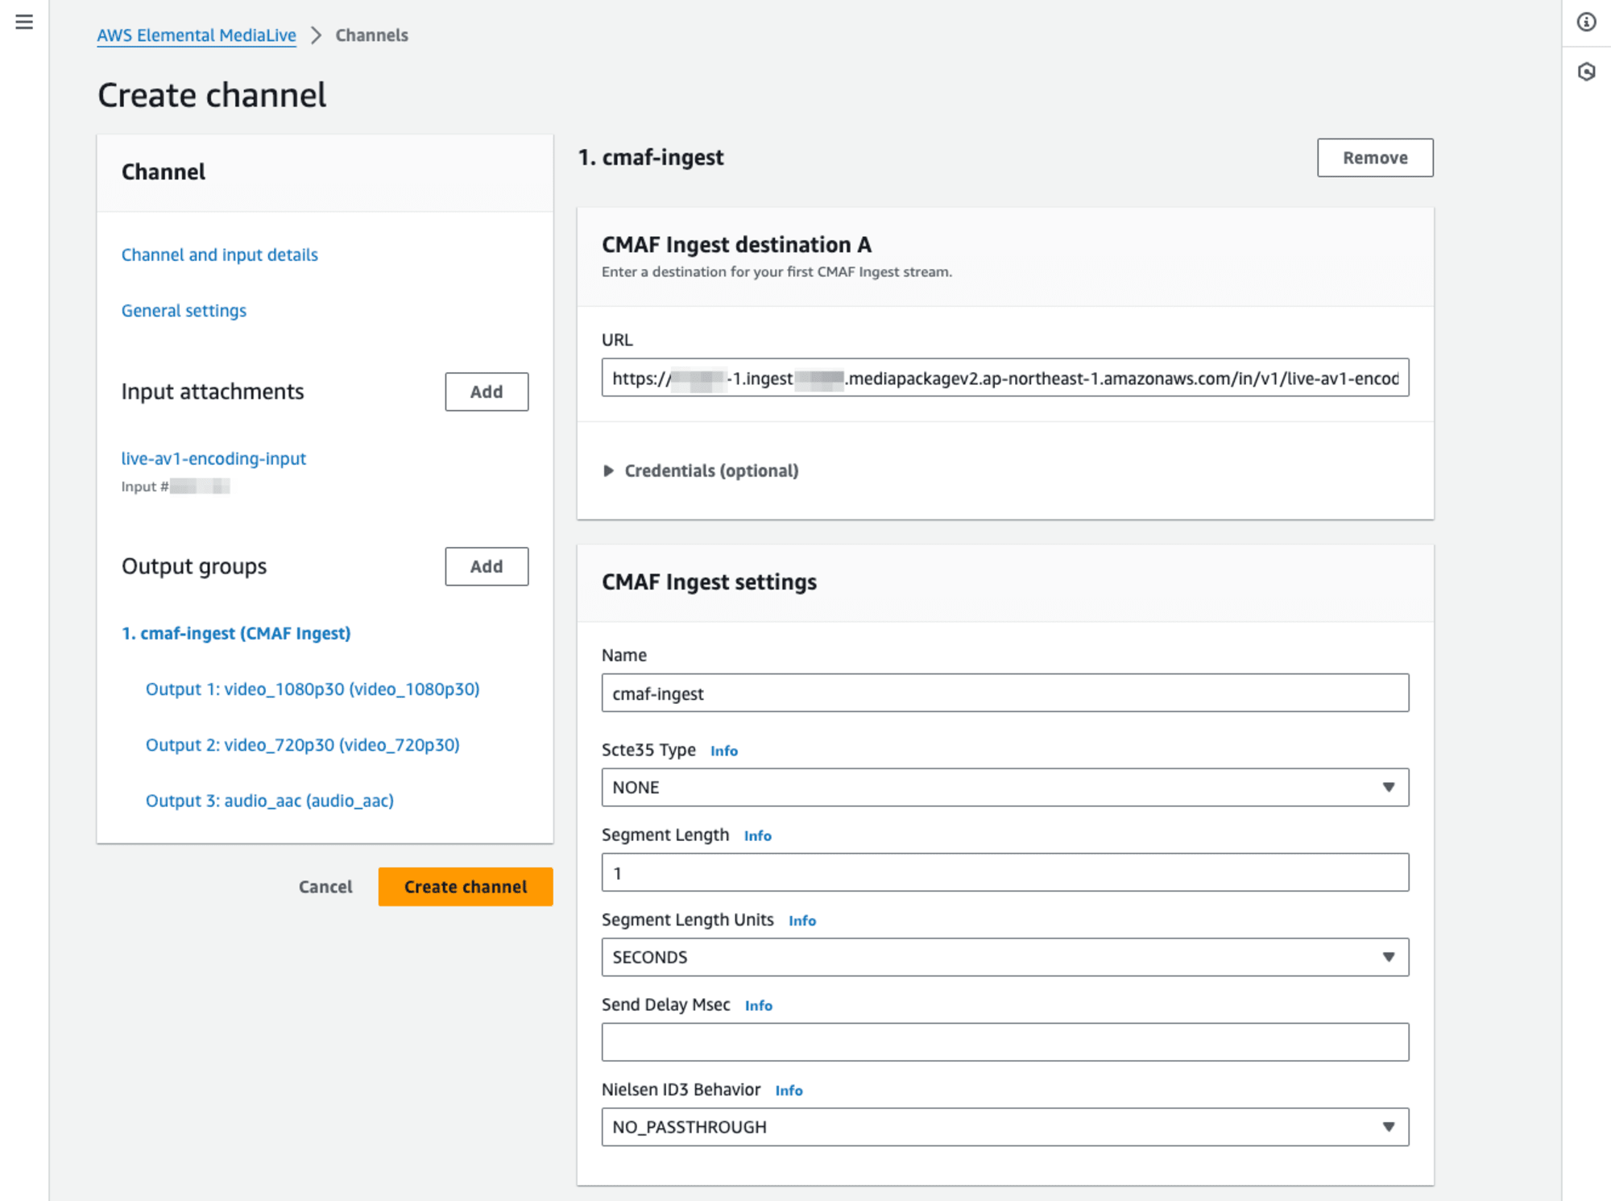The width and height of the screenshot is (1611, 1201).
Task: Click the '1. cmaf-ingest' page heading
Action: click(x=651, y=157)
